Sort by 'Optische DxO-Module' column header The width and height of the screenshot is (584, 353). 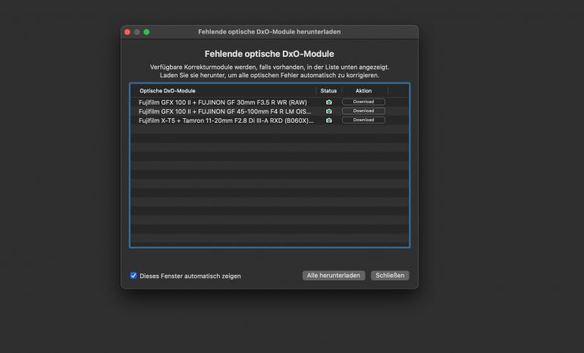[167, 91]
